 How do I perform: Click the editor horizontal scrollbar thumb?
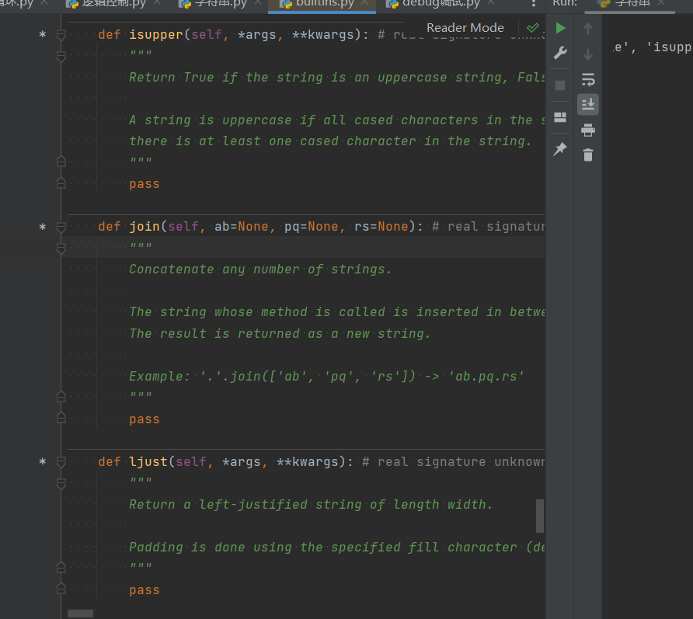80,614
